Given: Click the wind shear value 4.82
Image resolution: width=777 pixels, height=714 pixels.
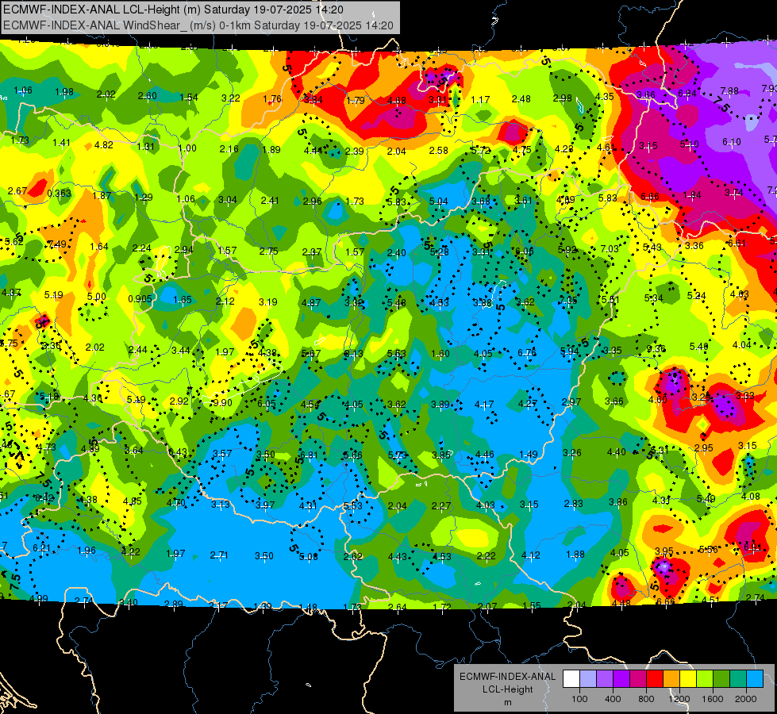Looking at the screenshot, I should tap(103, 145).
